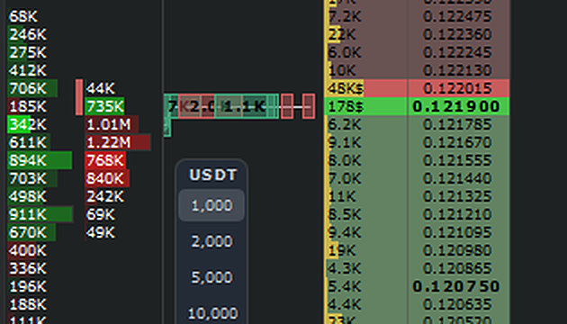The image size is (567, 324).
Task: Click the 1.22M cluster volume bar
Action: [118, 142]
